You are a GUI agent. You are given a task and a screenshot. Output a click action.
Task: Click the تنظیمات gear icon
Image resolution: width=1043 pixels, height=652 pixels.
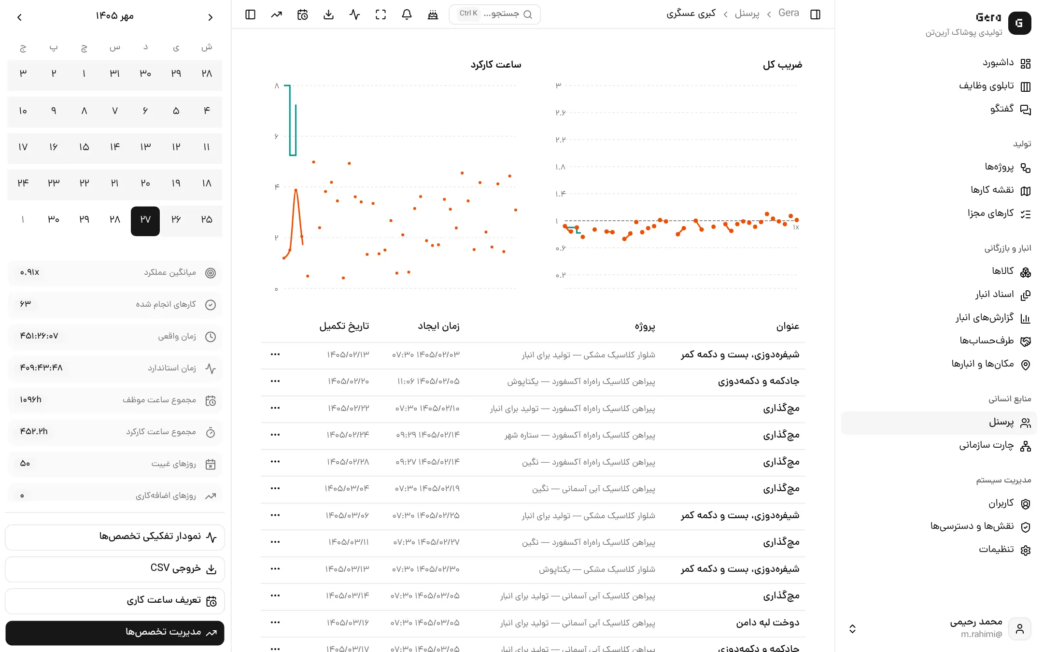coord(1026,550)
